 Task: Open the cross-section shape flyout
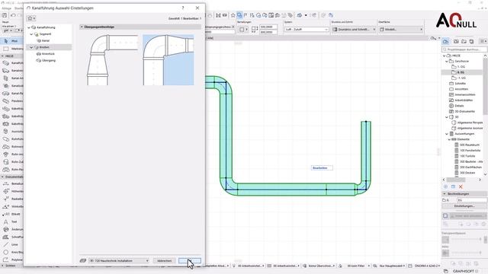tap(243, 30)
